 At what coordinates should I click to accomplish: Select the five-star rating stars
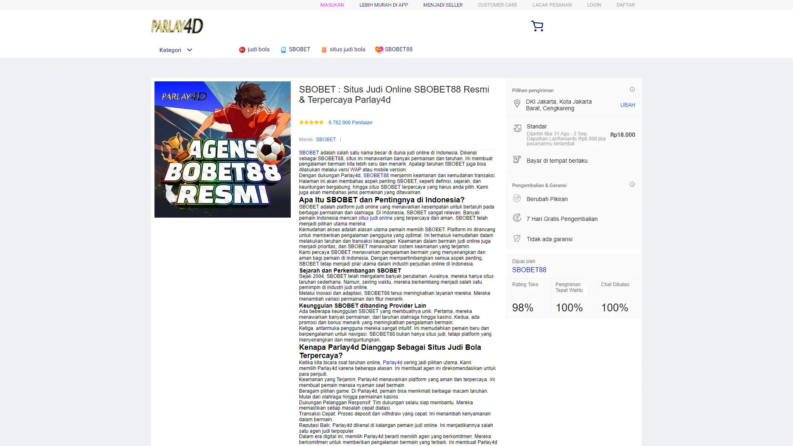point(311,122)
